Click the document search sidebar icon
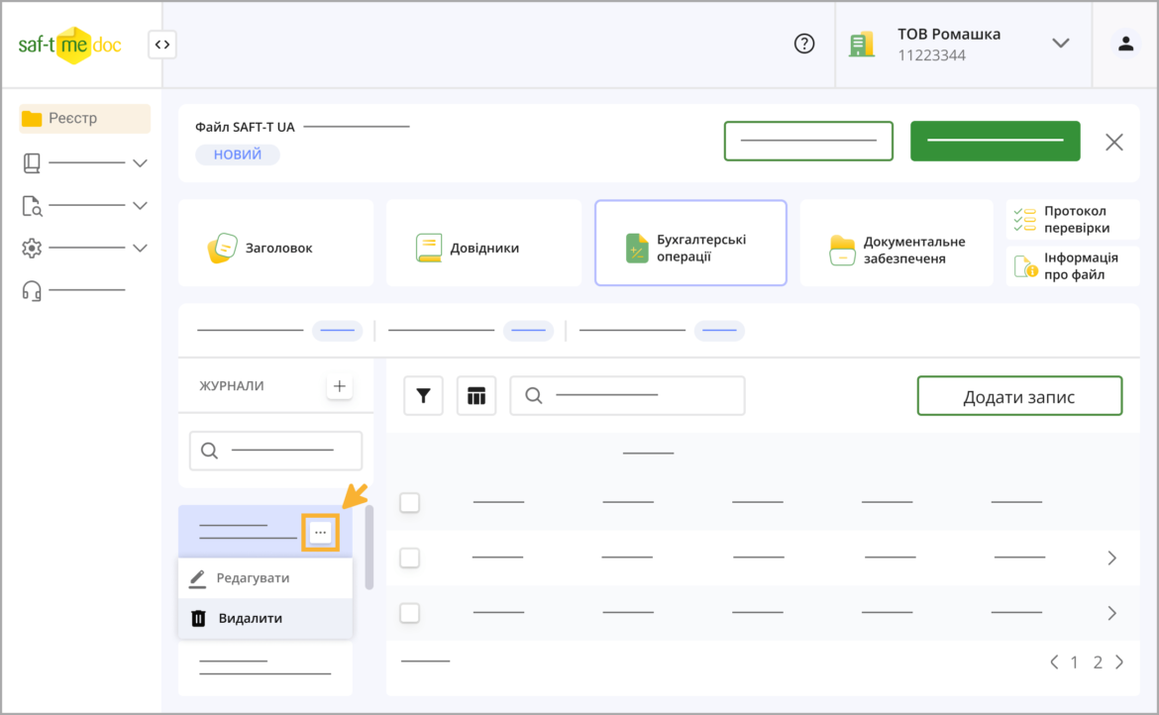Viewport: 1159px width, 715px height. click(32, 206)
